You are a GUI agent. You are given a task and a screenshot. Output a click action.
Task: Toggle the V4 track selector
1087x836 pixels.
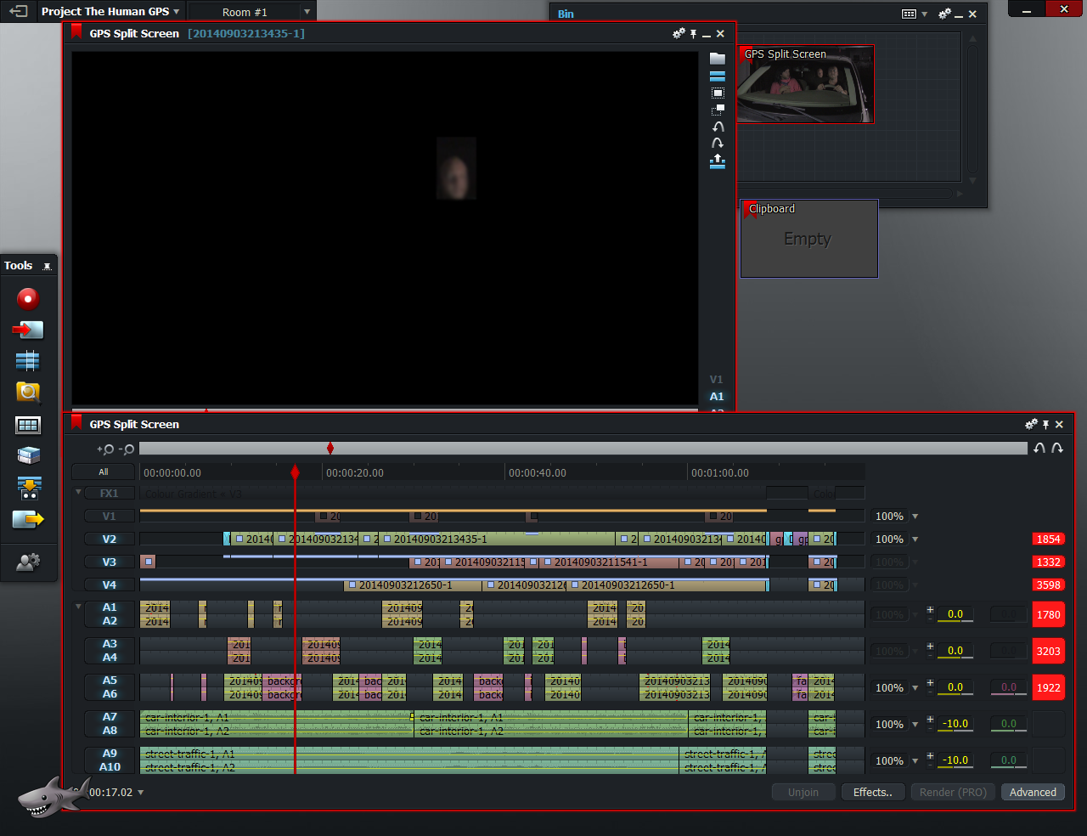(x=110, y=585)
